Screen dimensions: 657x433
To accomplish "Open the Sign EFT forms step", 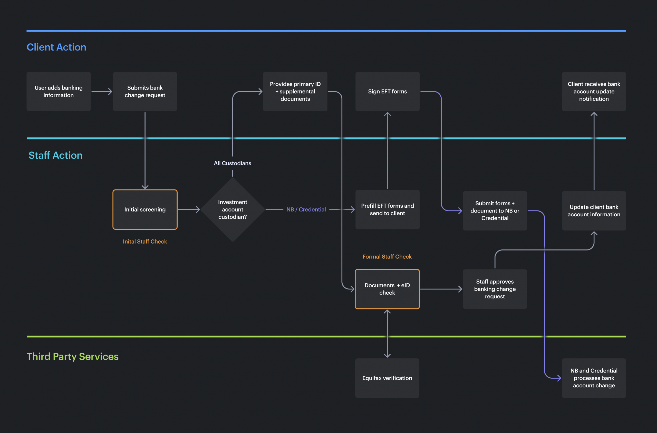I will coord(387,92).
